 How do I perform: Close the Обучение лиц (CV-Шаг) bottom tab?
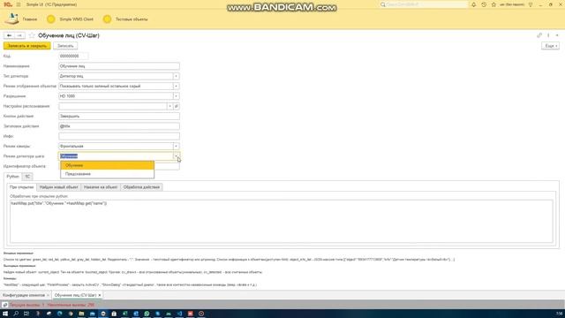(x=100, y=295)
